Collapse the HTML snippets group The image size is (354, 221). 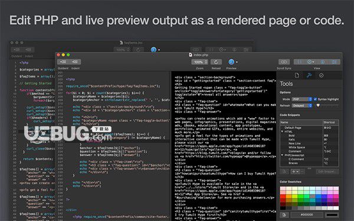[x=282, y=131]
